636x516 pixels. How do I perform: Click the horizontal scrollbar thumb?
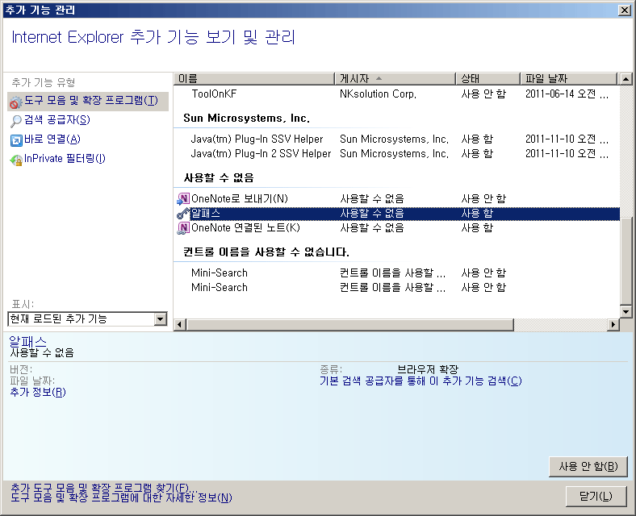[350, 324]
